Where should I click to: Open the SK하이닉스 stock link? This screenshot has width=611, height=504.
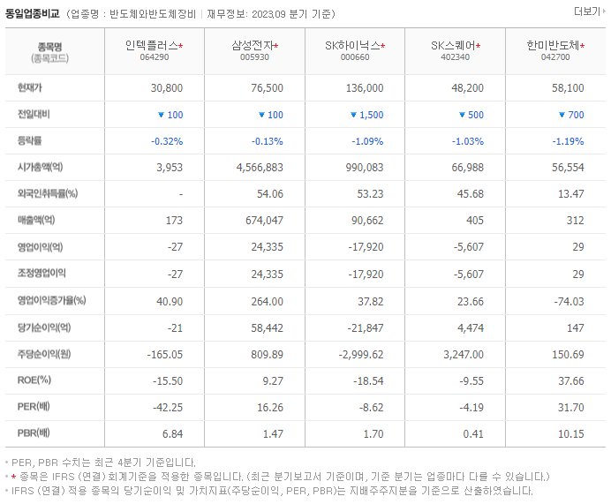[352, 46]
